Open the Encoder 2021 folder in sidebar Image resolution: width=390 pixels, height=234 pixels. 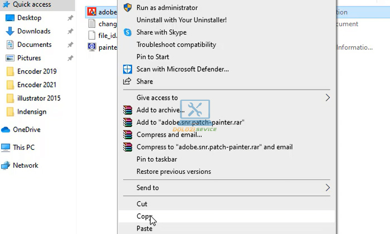(37, 85)
